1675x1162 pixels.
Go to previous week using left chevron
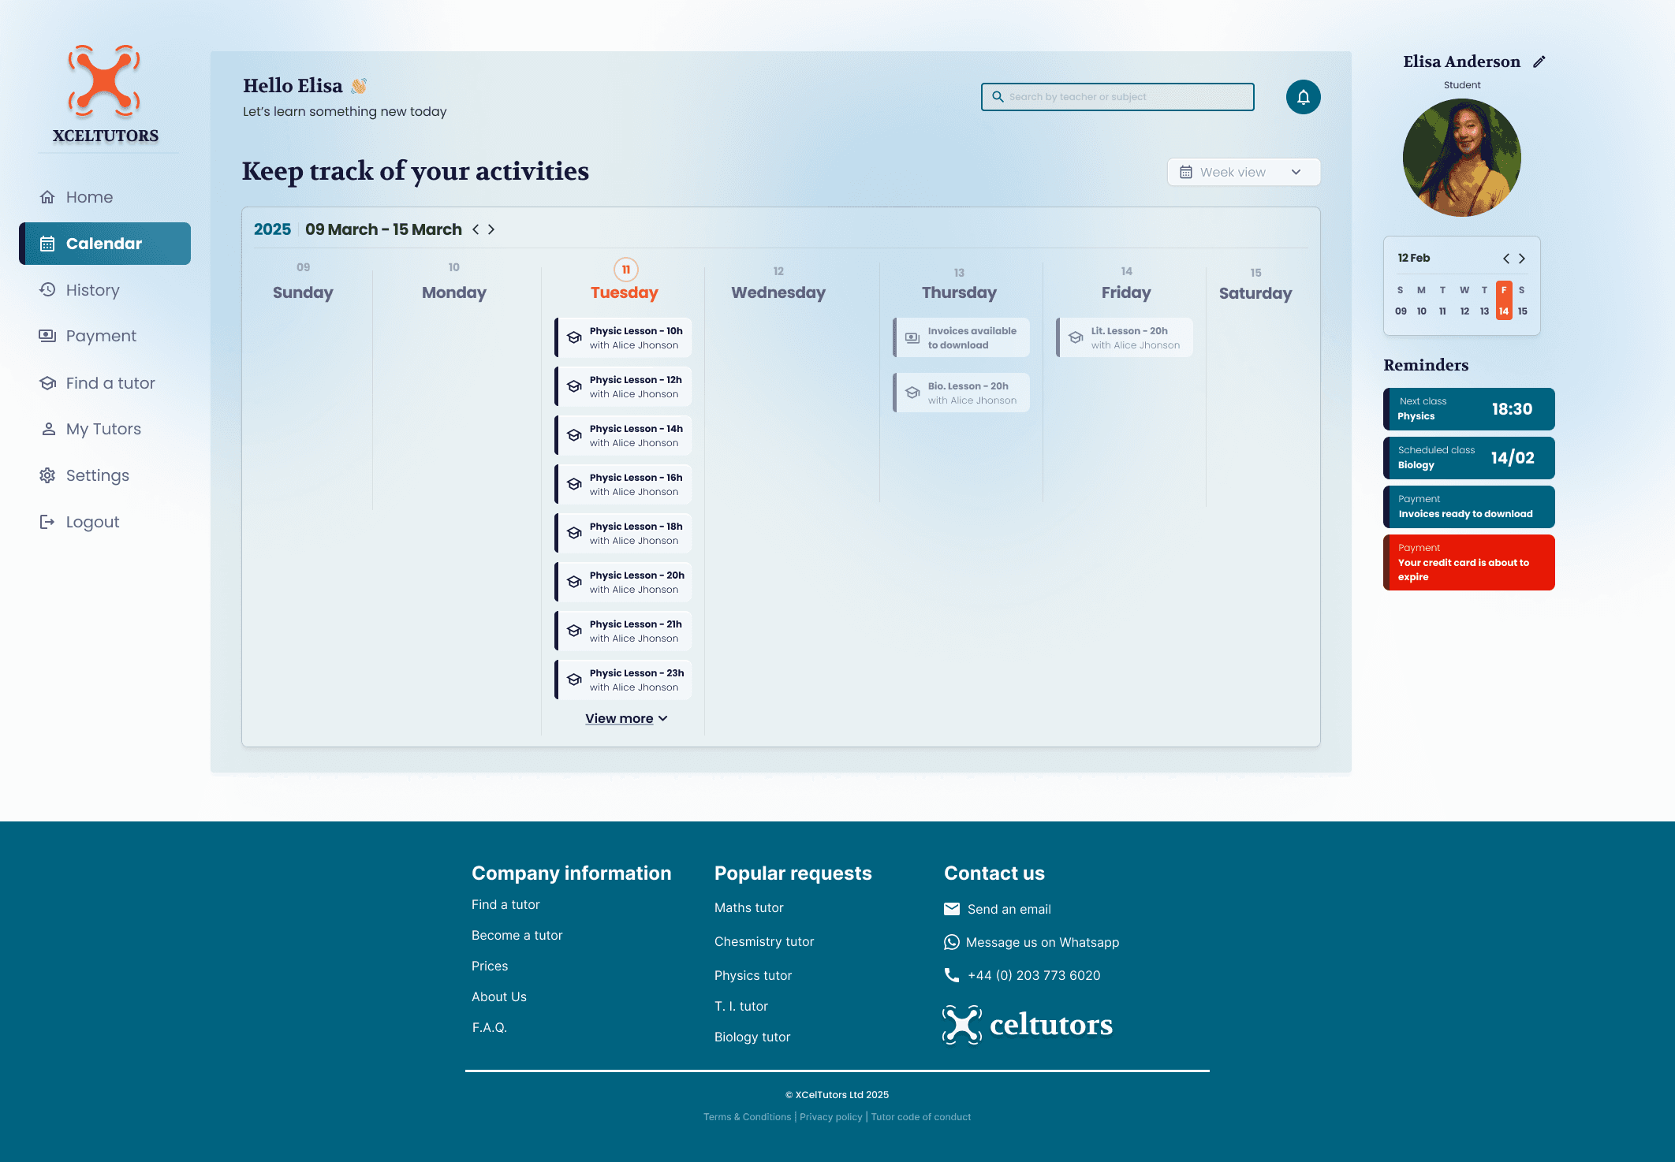pos(476,229)
